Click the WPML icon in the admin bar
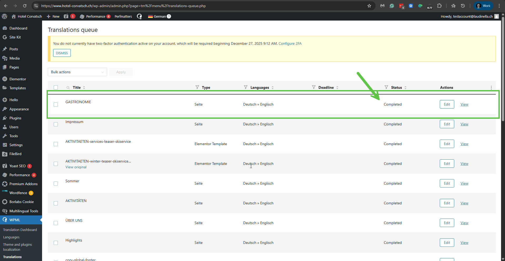The width and height of the screenshot is (505, 261). click(x=139, y=16)
